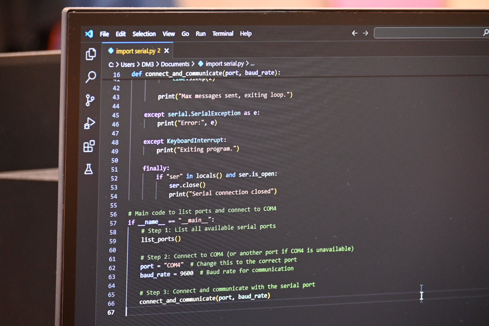Expand the DM3 breadcrumb folder
489x326 pixels.
click(x=148, y=64)
